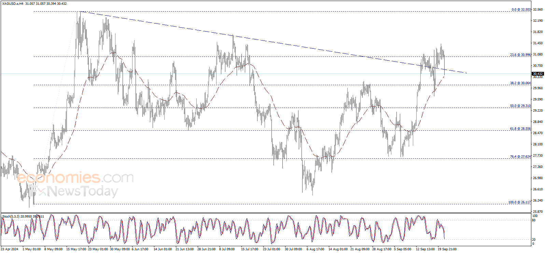Select the 76.4 @ 27.624 Fibonacci label
The image size is (545, 253).
520,157
